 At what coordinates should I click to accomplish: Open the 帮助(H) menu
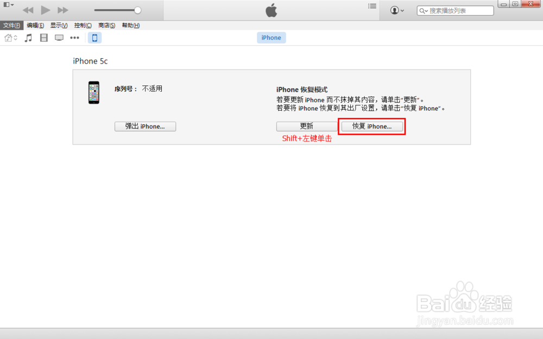tap(130, 26)
